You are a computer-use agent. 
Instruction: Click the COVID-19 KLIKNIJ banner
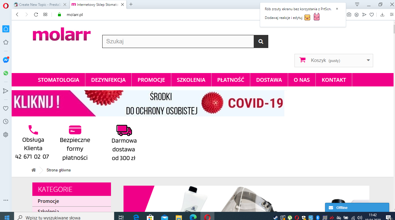click(148, 103)
